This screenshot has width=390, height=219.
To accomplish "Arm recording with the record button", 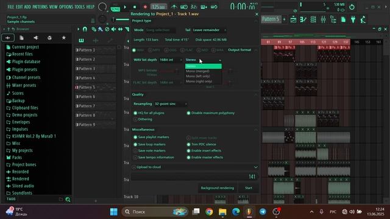I will 145,7.
